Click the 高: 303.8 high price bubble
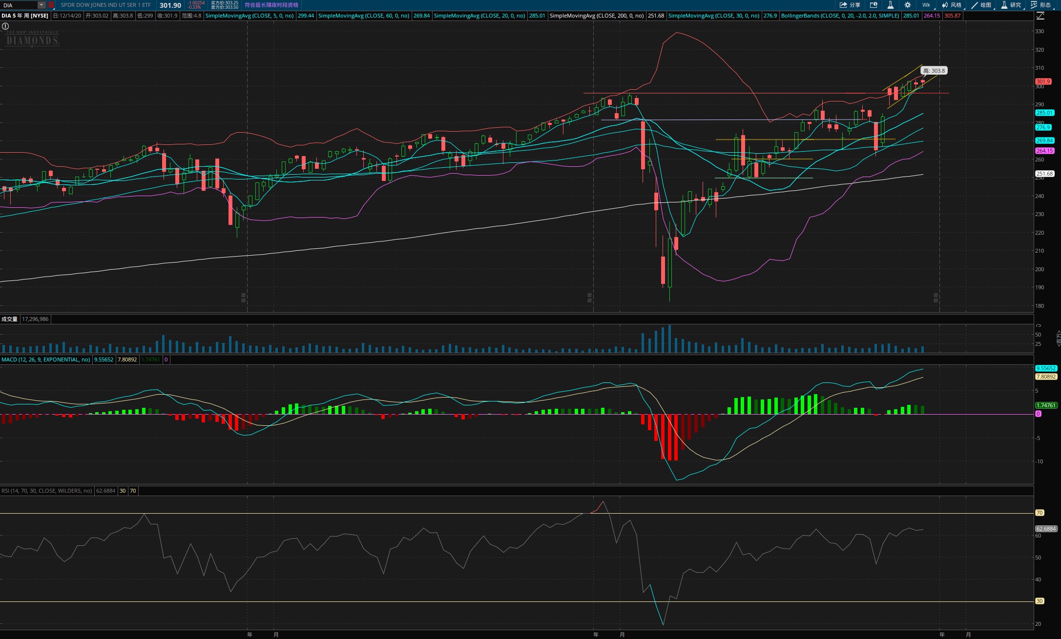Viewport: 1061px width, 639px height. coord(934,71)
